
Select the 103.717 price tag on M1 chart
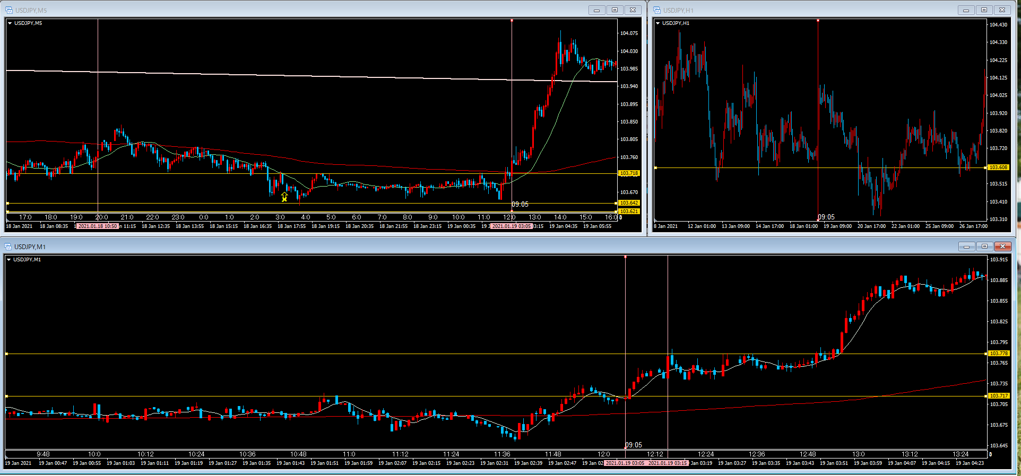coord(999,396)
